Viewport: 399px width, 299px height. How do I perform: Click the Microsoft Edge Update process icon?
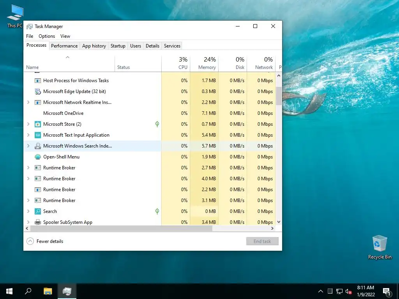coord(38,91)
